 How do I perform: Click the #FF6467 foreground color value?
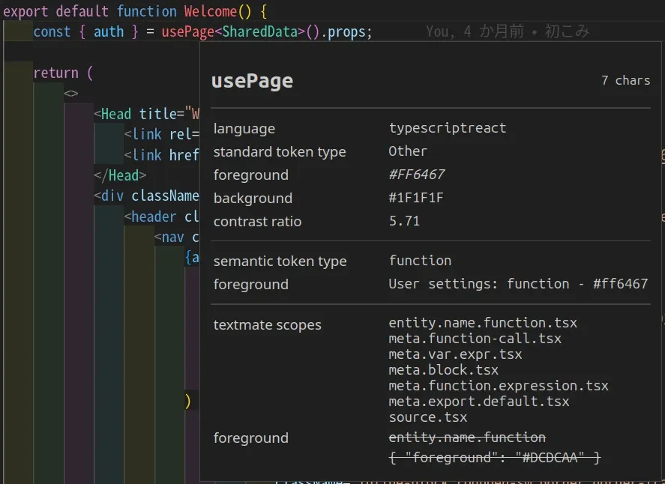[x=416, y=175]
